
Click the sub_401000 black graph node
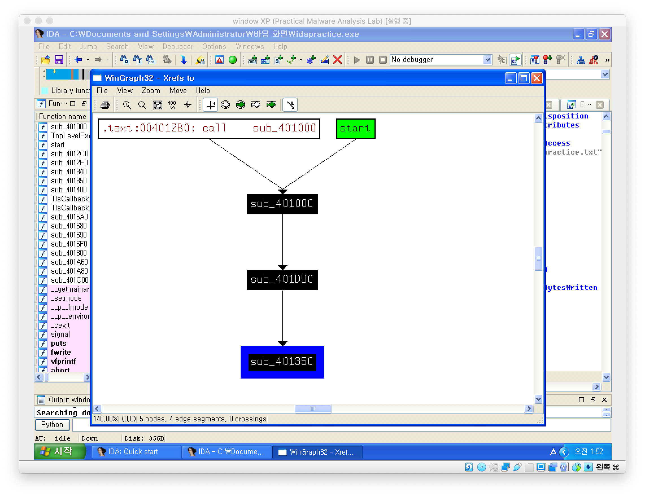coord(282,204)
